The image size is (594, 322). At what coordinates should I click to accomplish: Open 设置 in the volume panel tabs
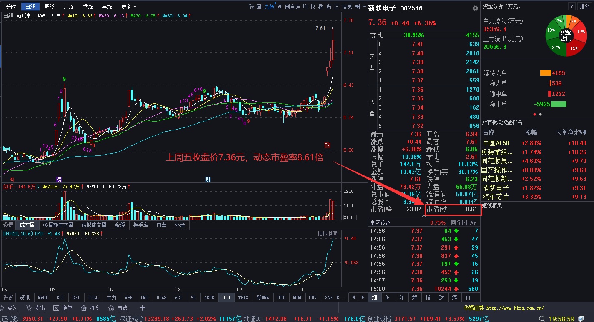tap(8, 225)
